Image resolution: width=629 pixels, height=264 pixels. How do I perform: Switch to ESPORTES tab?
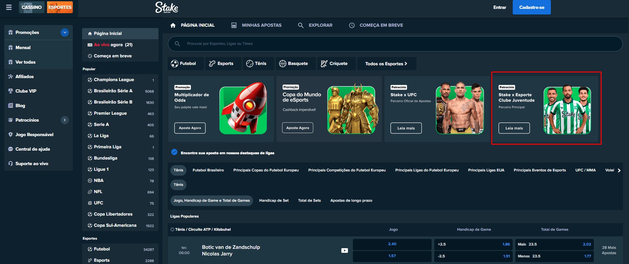(60, 7)
